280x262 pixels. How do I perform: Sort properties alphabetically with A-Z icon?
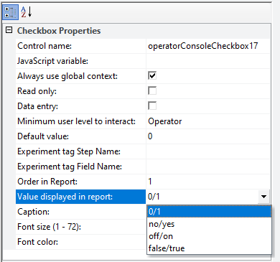click(x=26, y=12)
